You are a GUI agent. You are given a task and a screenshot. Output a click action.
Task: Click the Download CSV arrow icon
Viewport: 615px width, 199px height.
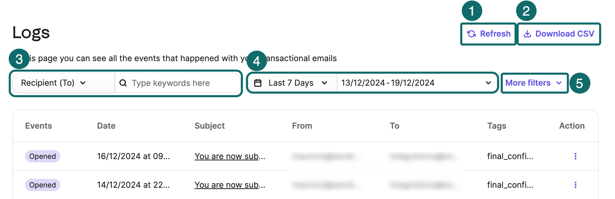(x=527, y=34)
